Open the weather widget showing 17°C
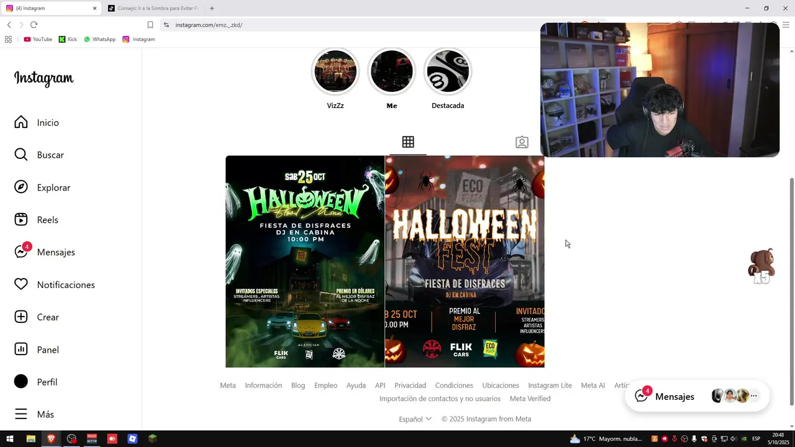The height and width of the screenshot is (447, 795). [606, 439]
